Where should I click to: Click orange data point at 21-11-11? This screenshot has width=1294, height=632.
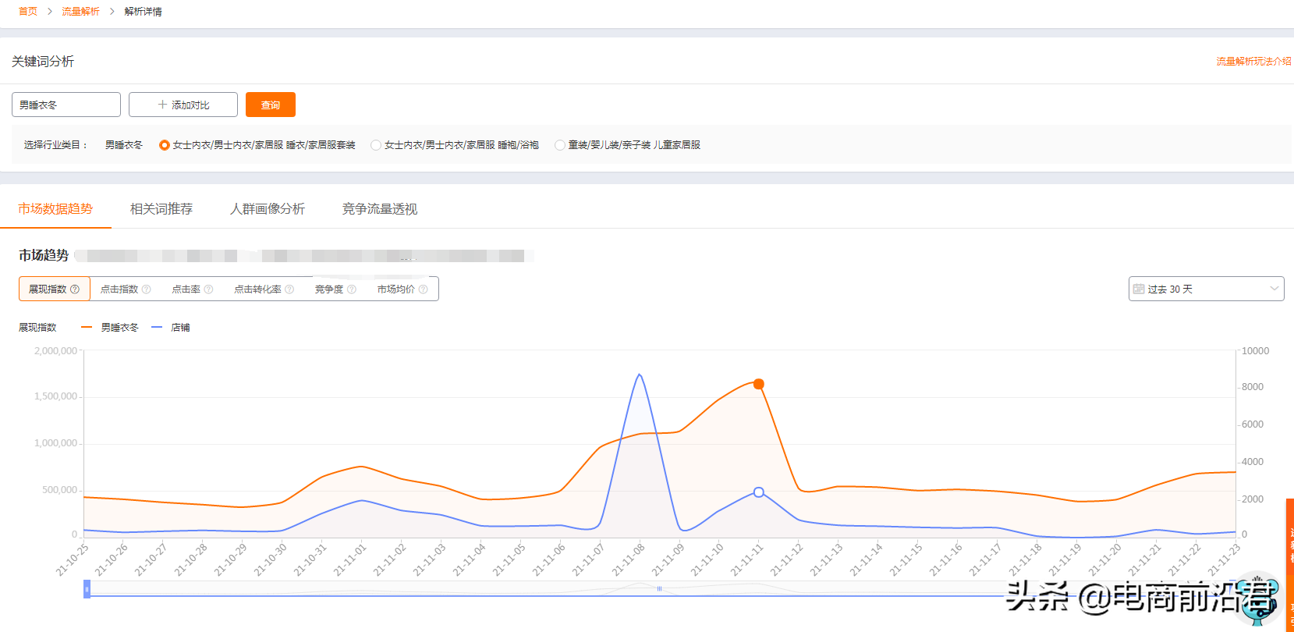tap(759, 384)
